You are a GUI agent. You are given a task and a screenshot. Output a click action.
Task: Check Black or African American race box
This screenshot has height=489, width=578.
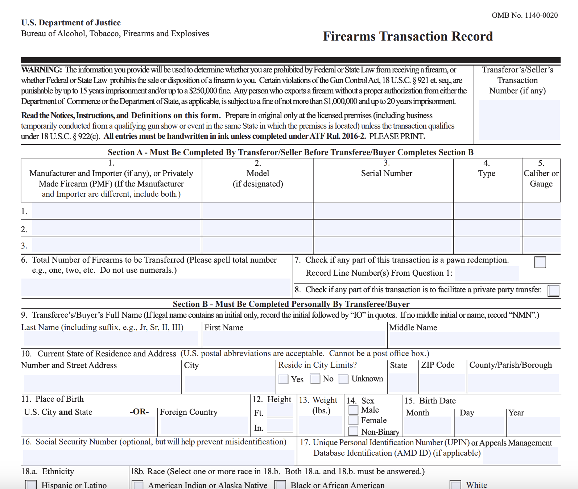coord(280,485)
